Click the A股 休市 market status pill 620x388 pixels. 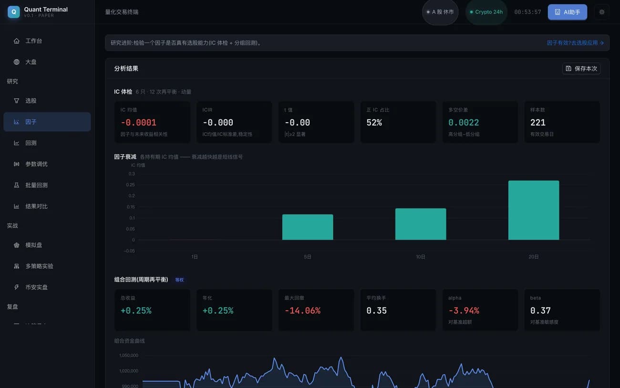click(x=440, y=12)
